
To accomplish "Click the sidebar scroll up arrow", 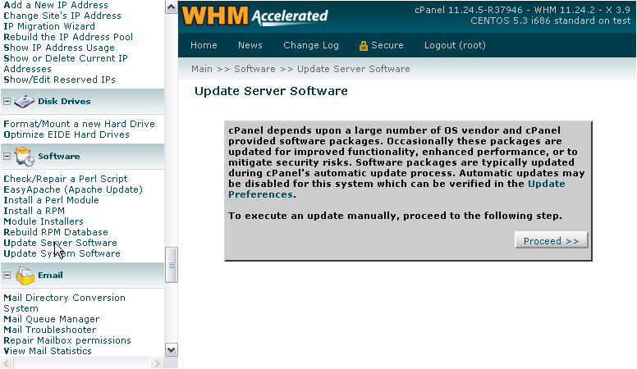I will [172, 7].
